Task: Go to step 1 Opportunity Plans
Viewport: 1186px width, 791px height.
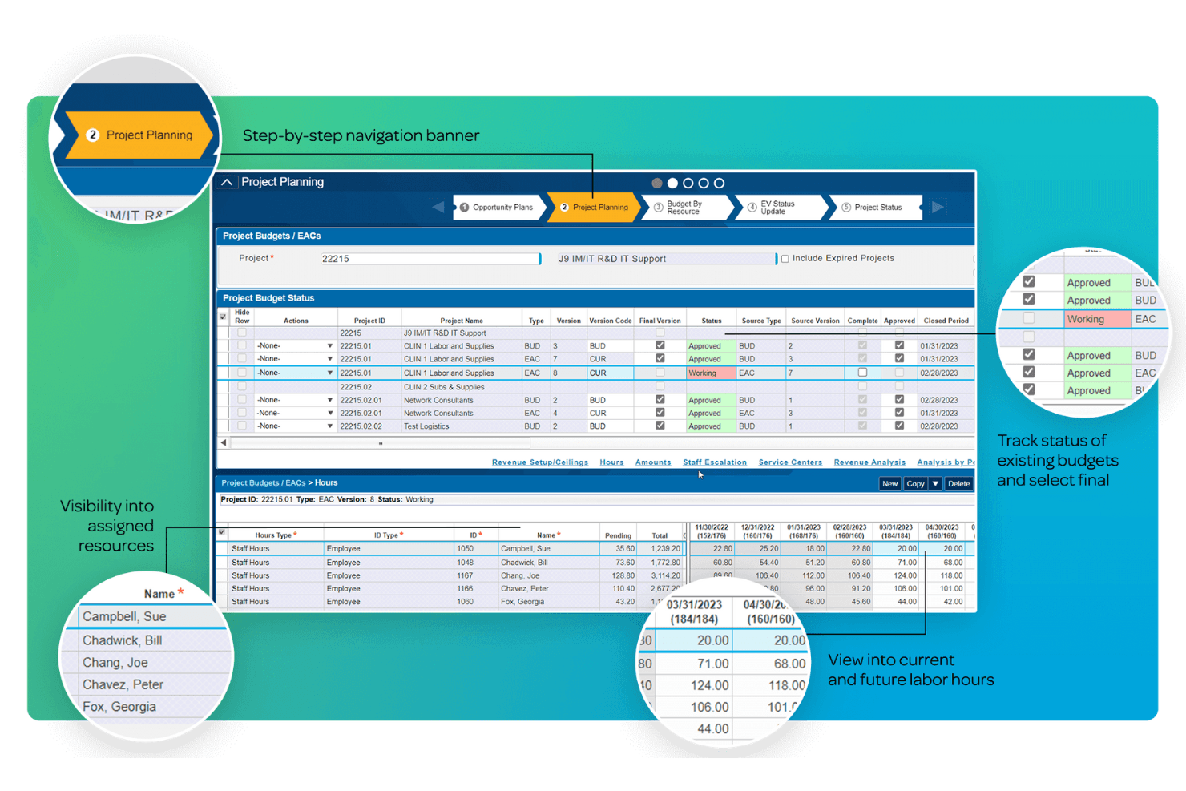Action: [498, 207]
